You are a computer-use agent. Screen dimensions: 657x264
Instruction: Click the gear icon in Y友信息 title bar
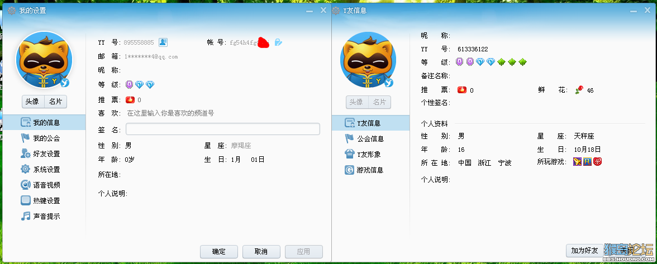[x=336, y=11]
